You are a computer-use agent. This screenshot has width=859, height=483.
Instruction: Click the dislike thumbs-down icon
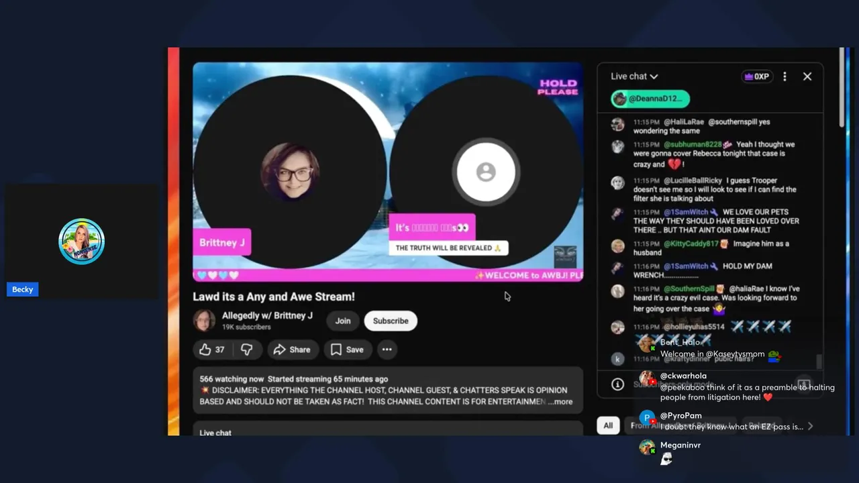(x=247, y=350)
